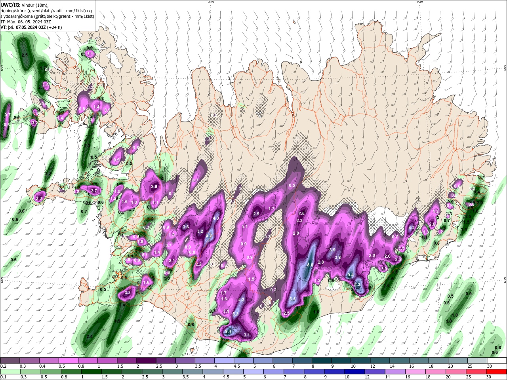507x380 pixels.
Task: Click the dark green lower swatch between 1 and 1.5
Action: coord(91,371)
